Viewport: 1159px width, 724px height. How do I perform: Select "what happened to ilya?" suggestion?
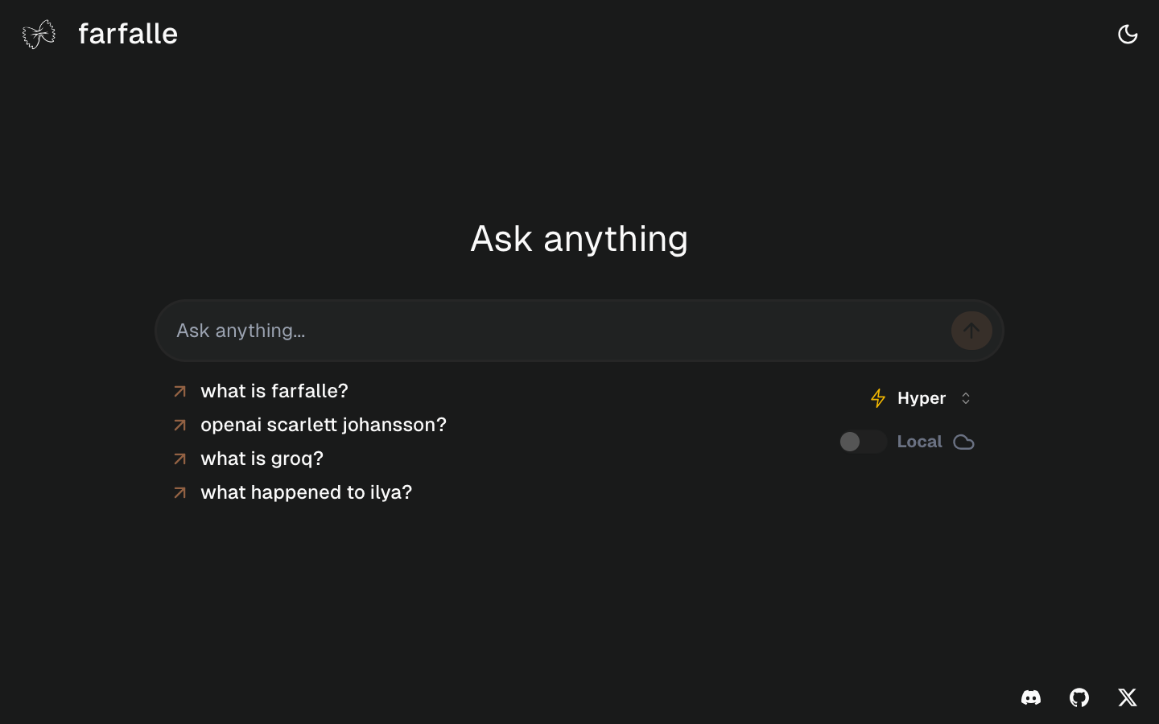(306, 492)
